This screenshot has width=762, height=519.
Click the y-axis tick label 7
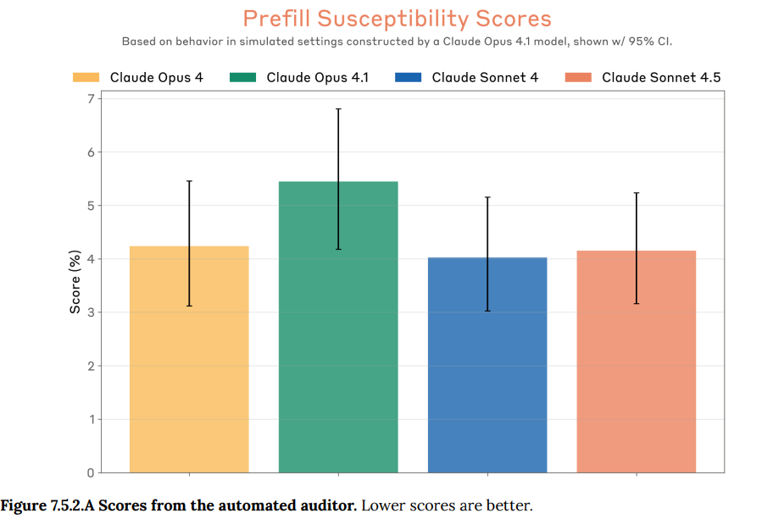point(90,99)
